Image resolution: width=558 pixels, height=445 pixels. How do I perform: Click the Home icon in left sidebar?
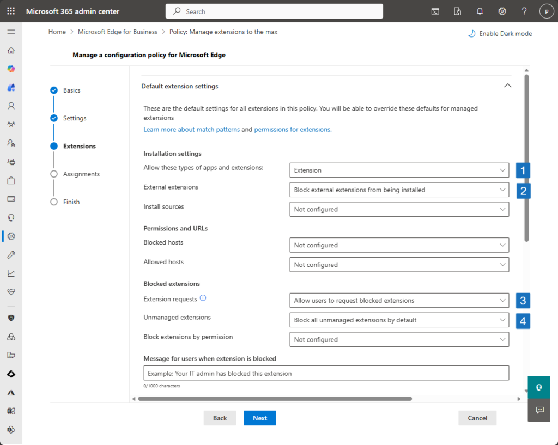coord(11,51)
